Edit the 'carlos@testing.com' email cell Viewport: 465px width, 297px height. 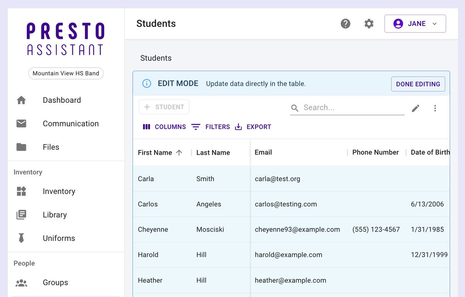(x=299, y=204)
